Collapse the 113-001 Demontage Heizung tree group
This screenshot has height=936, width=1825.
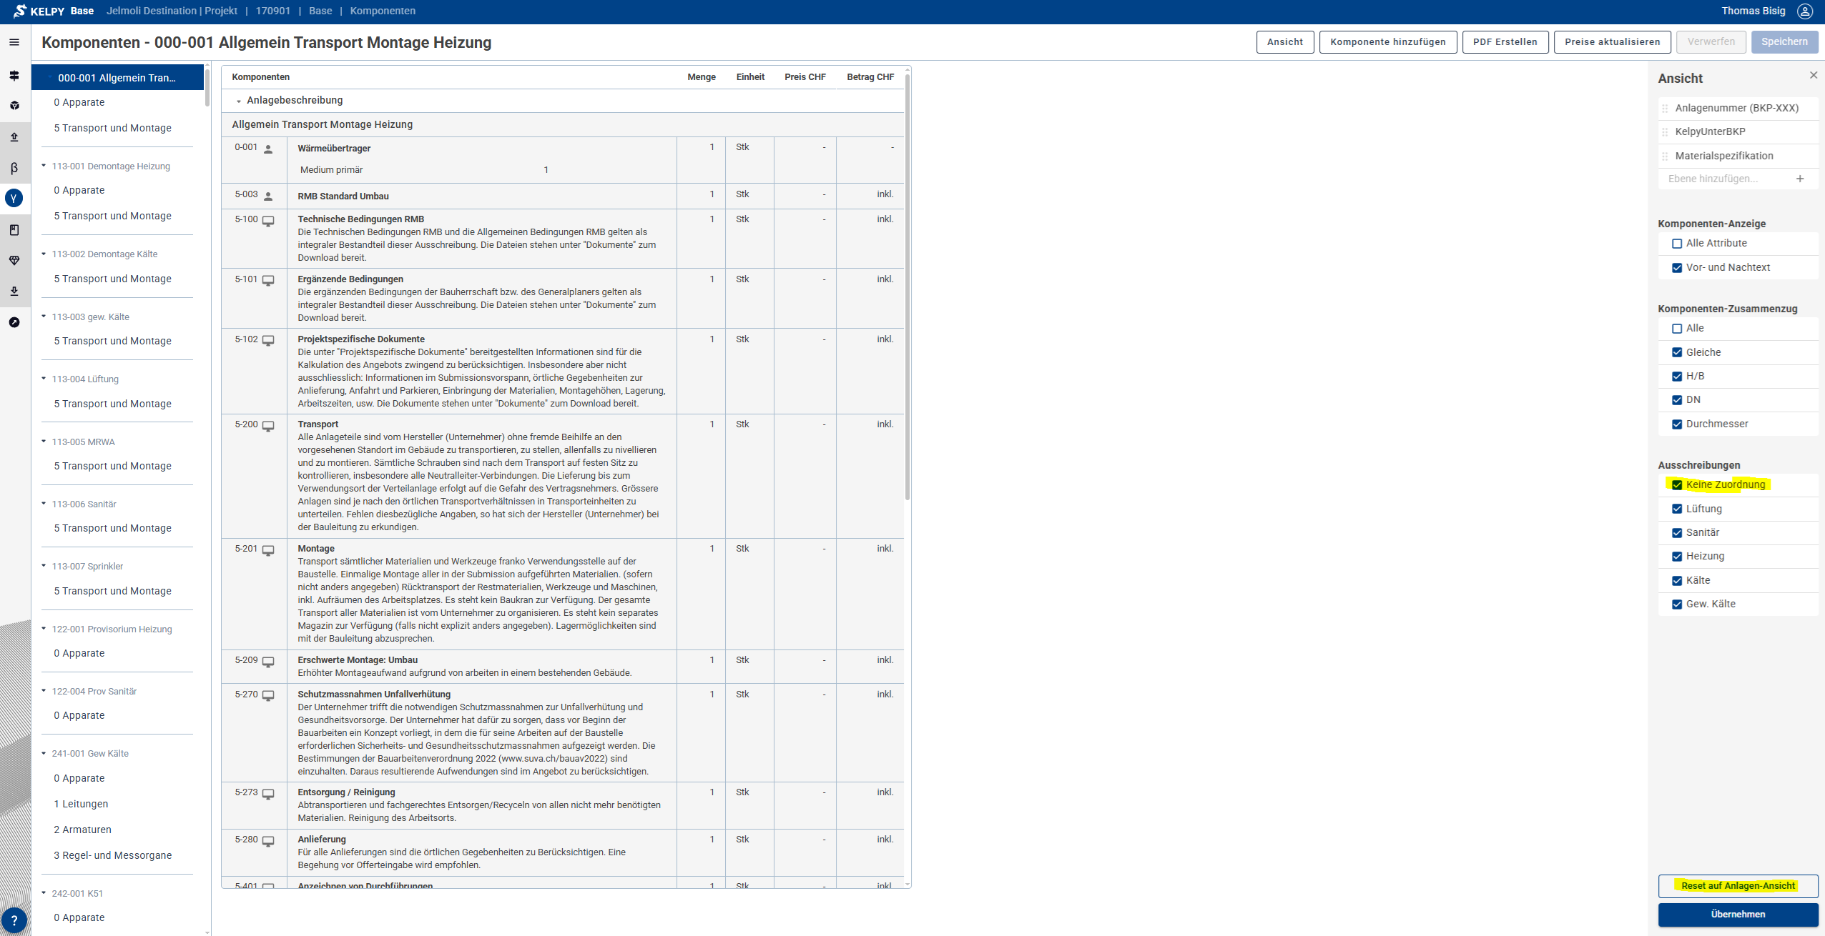(44, 166)
